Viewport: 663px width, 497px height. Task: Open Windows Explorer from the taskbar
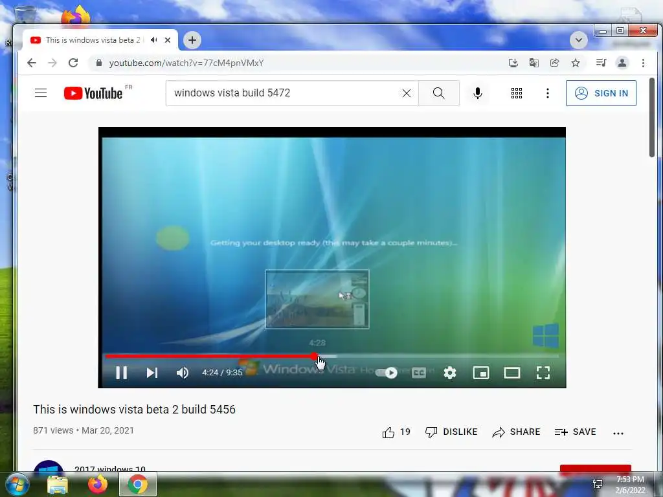point(57,485)
